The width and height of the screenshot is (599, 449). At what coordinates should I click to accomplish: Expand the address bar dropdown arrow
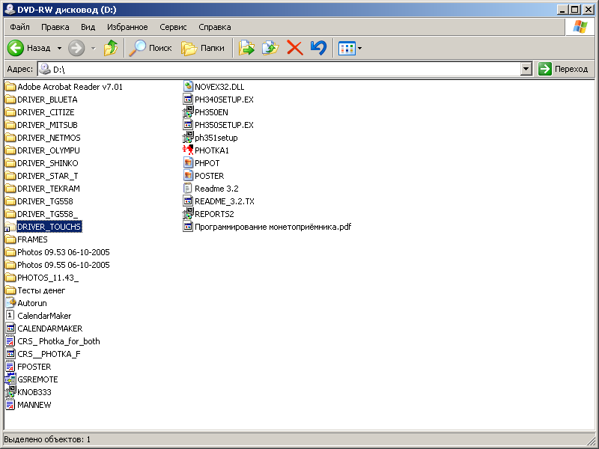click(x=526, y=69)
